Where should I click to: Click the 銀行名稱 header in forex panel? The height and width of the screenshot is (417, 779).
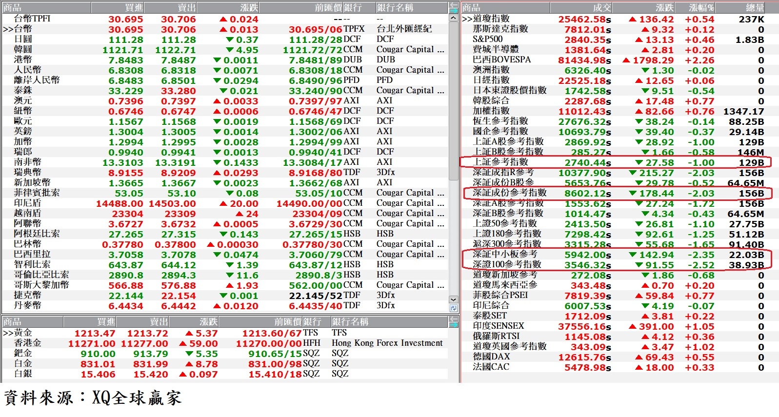coord(411,8)
